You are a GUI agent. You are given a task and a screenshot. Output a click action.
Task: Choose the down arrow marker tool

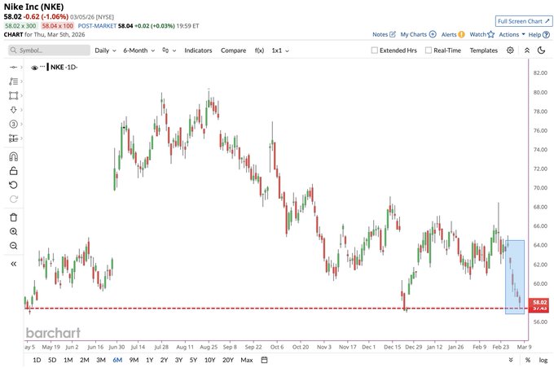13,110
